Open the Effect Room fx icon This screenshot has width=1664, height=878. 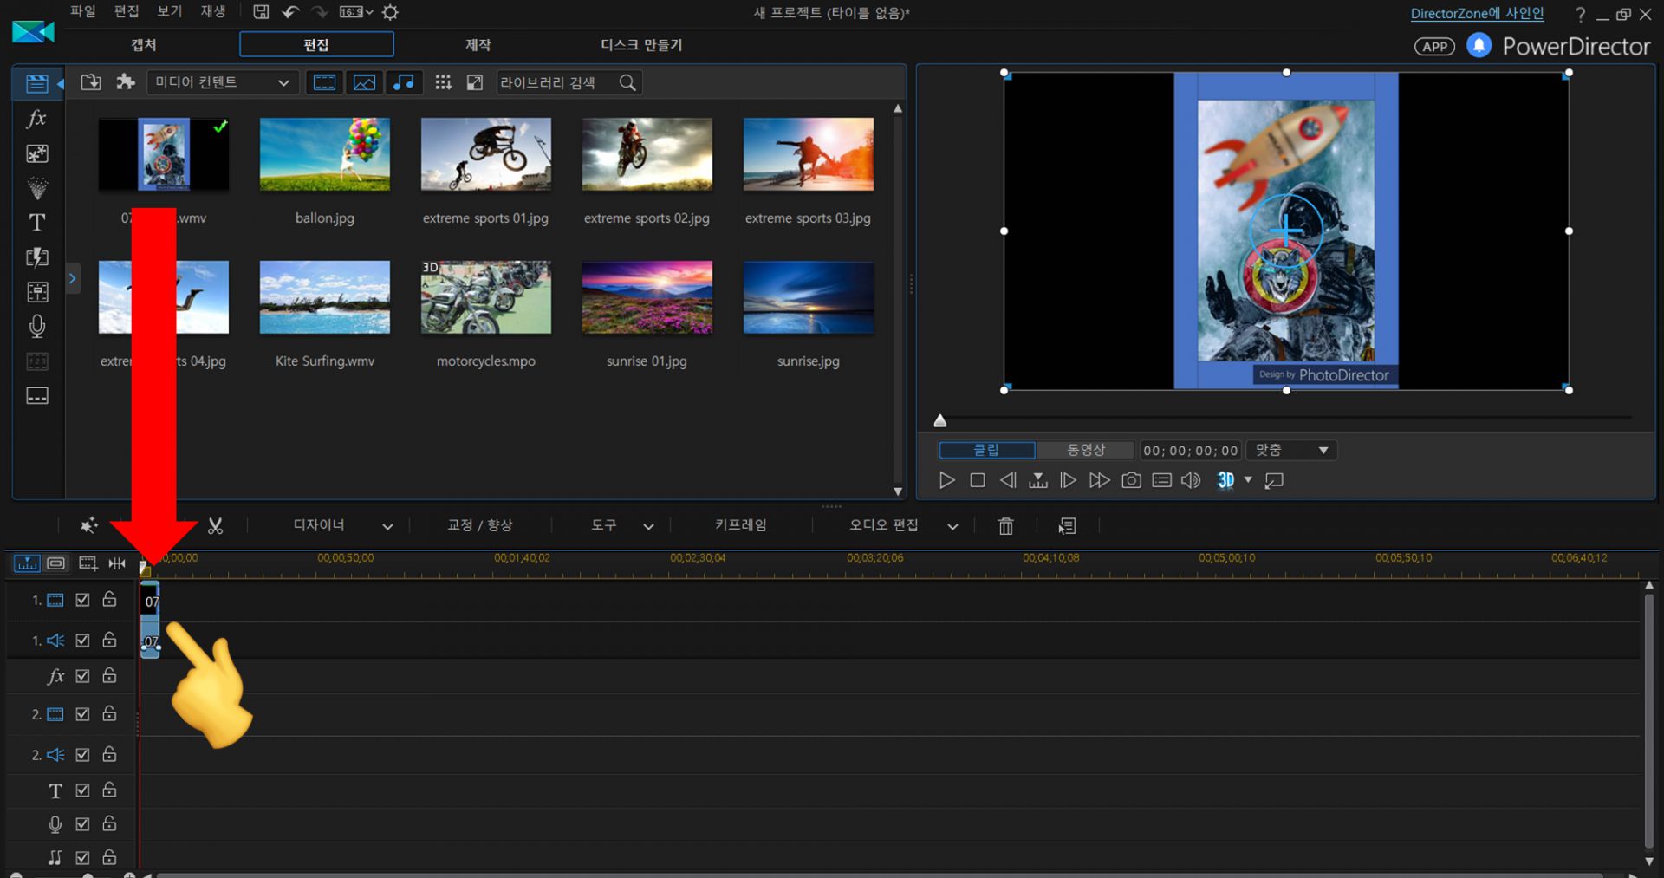tap(36, 119)
